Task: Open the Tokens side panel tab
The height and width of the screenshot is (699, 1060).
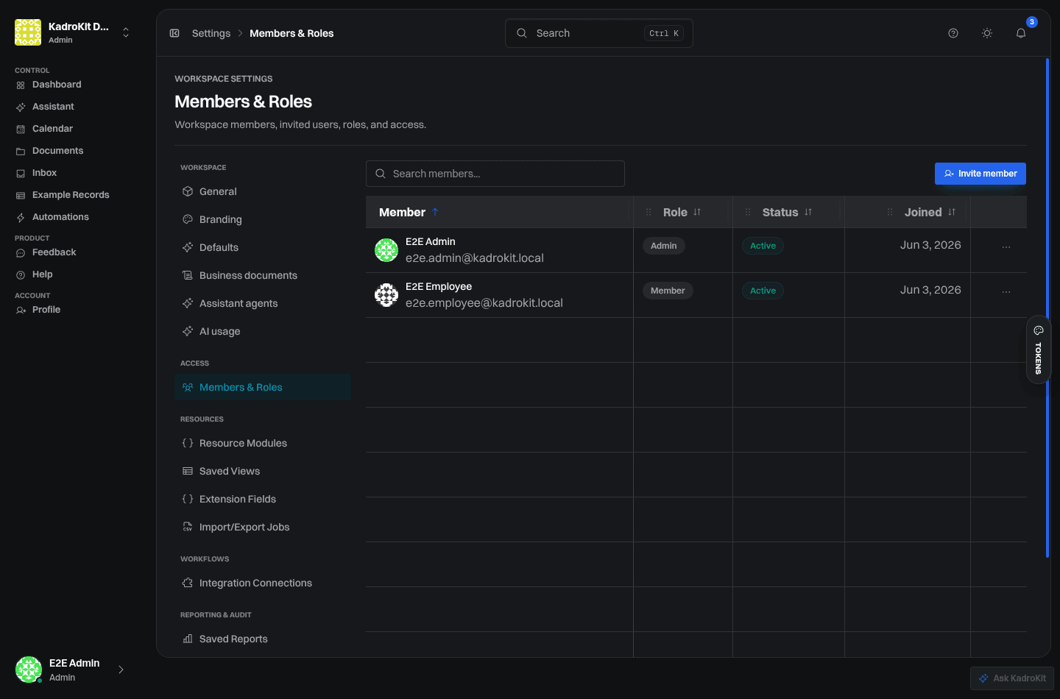Action: (x=1039, y=349)
